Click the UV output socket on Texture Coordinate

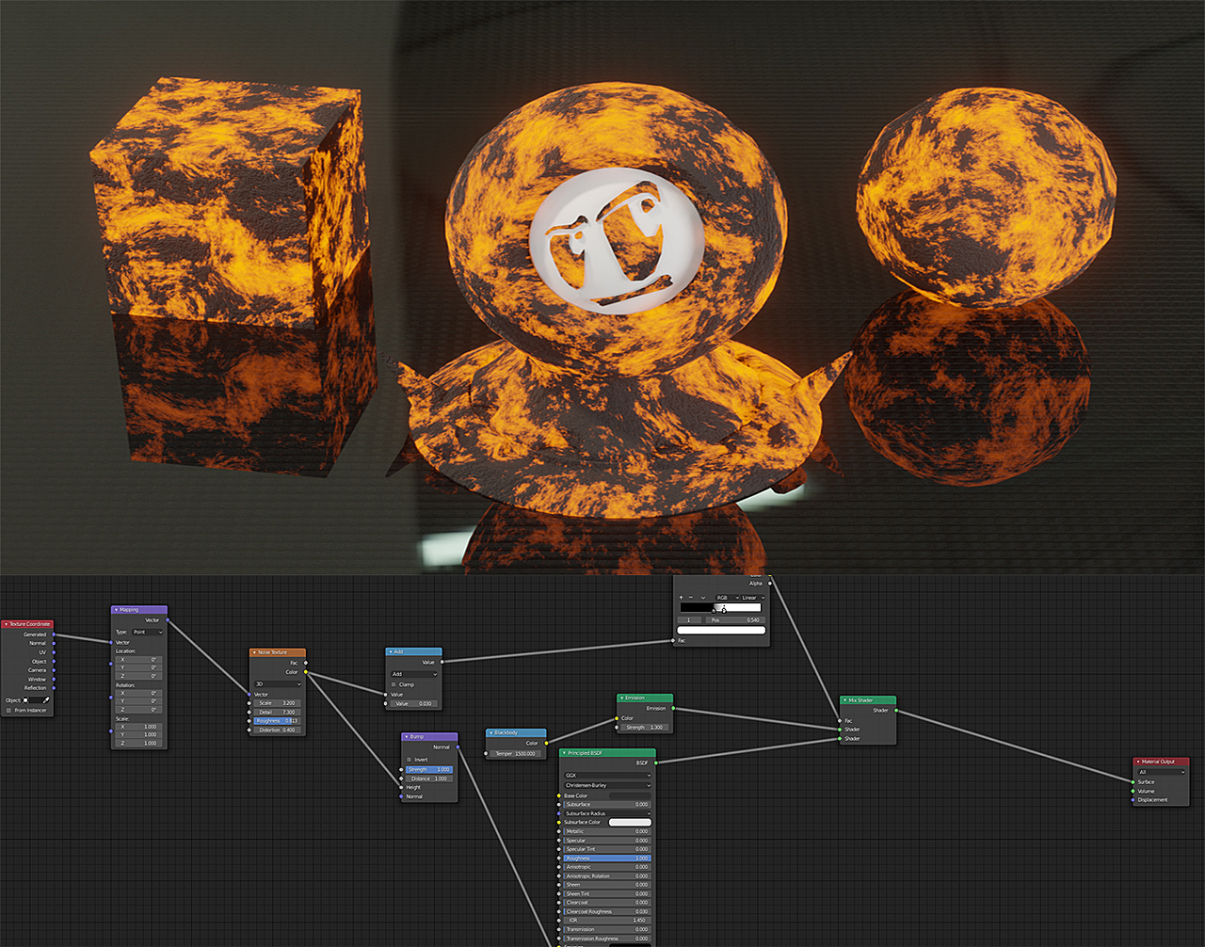click(54, 652)
